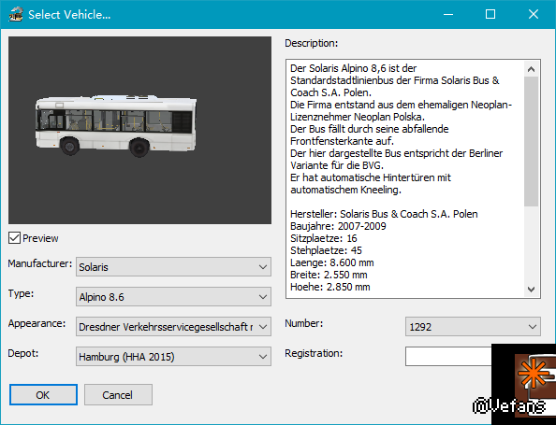
Task: Click the description scrollbar thumb
Action: point(531,142)
